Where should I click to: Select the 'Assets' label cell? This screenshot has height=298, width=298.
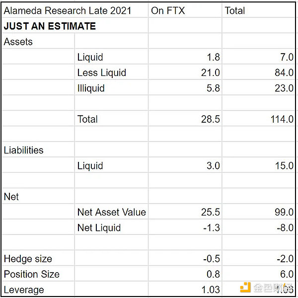click(x=38, y=41)
